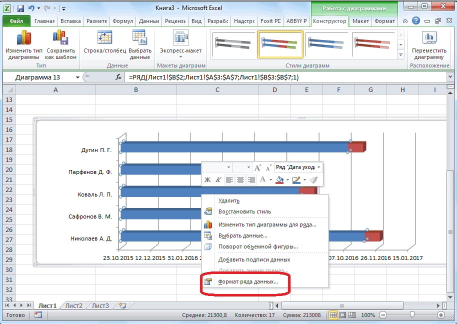
Task: Click the grow font size icon in mini toolbar
Action: [257, 167]
